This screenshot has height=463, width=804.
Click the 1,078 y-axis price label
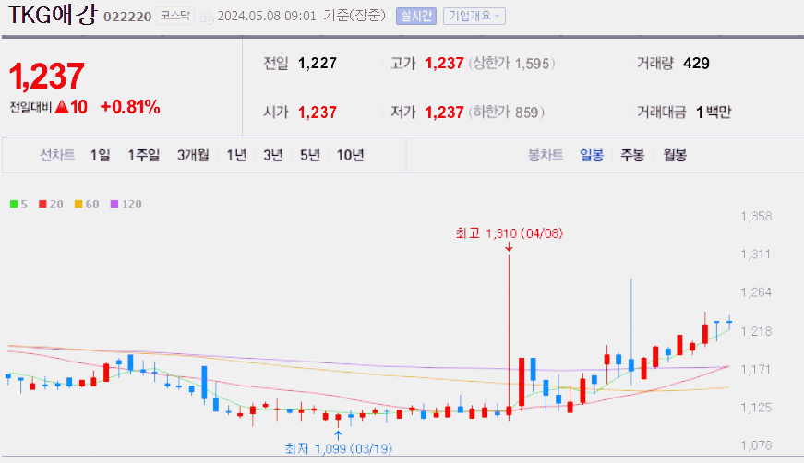coord(756,445)
